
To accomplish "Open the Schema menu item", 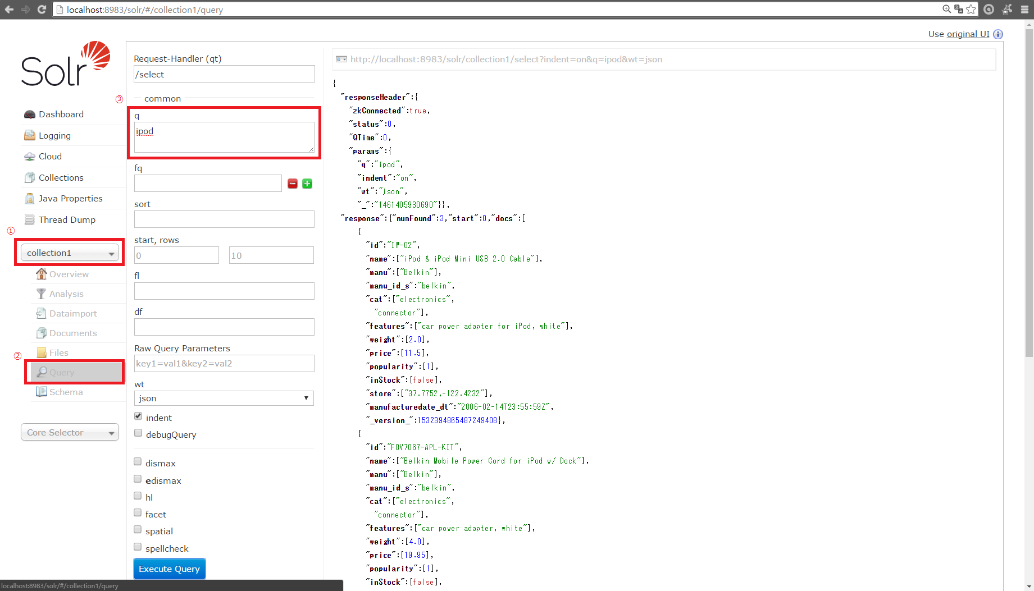I will point(66,392).
